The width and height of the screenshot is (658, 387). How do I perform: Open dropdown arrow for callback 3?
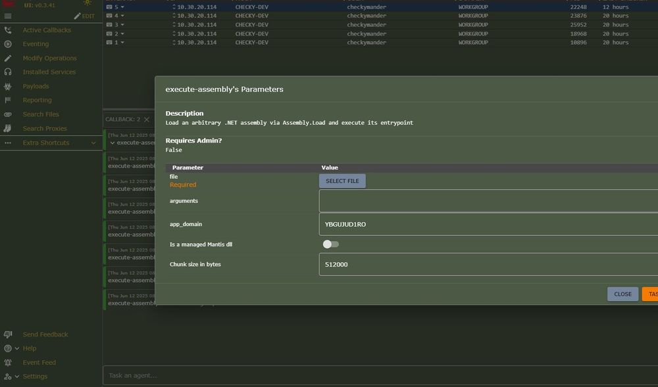(122, 25)
